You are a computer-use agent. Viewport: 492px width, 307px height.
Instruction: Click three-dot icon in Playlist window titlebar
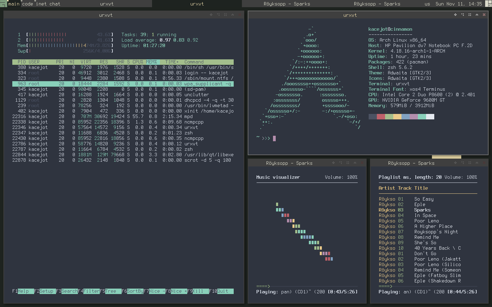tap(463, 163)
